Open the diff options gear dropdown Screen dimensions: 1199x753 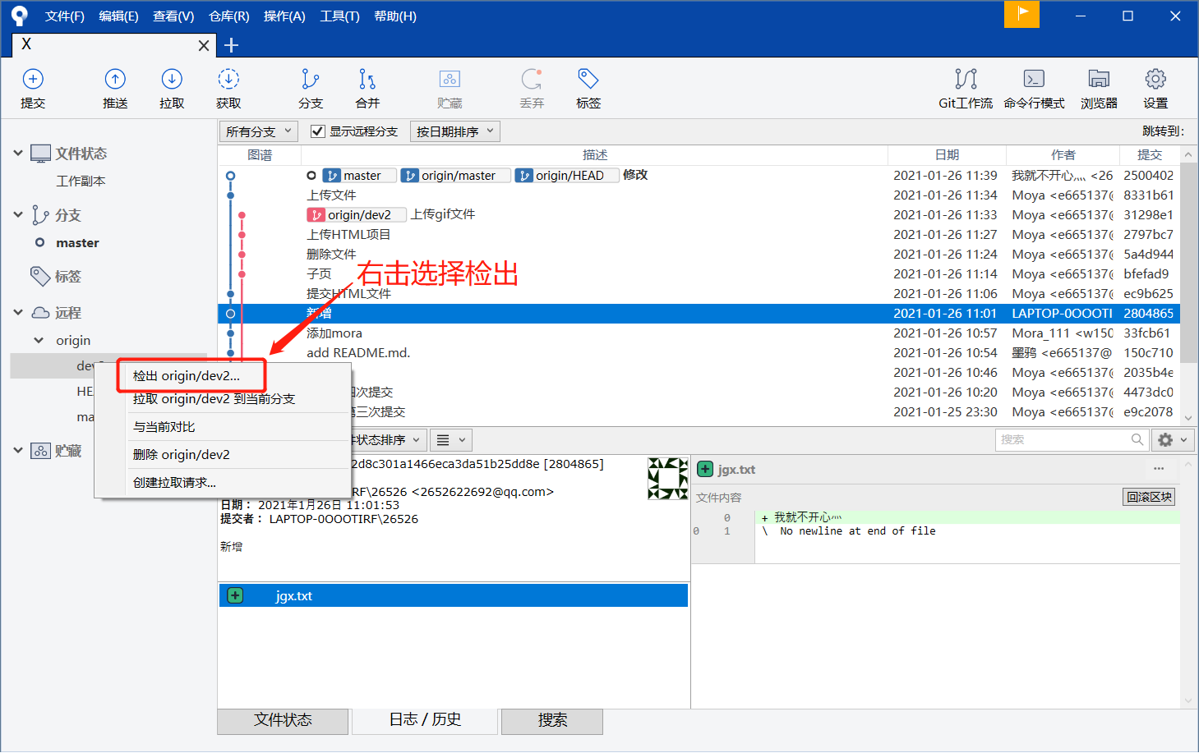(1173, 439)
